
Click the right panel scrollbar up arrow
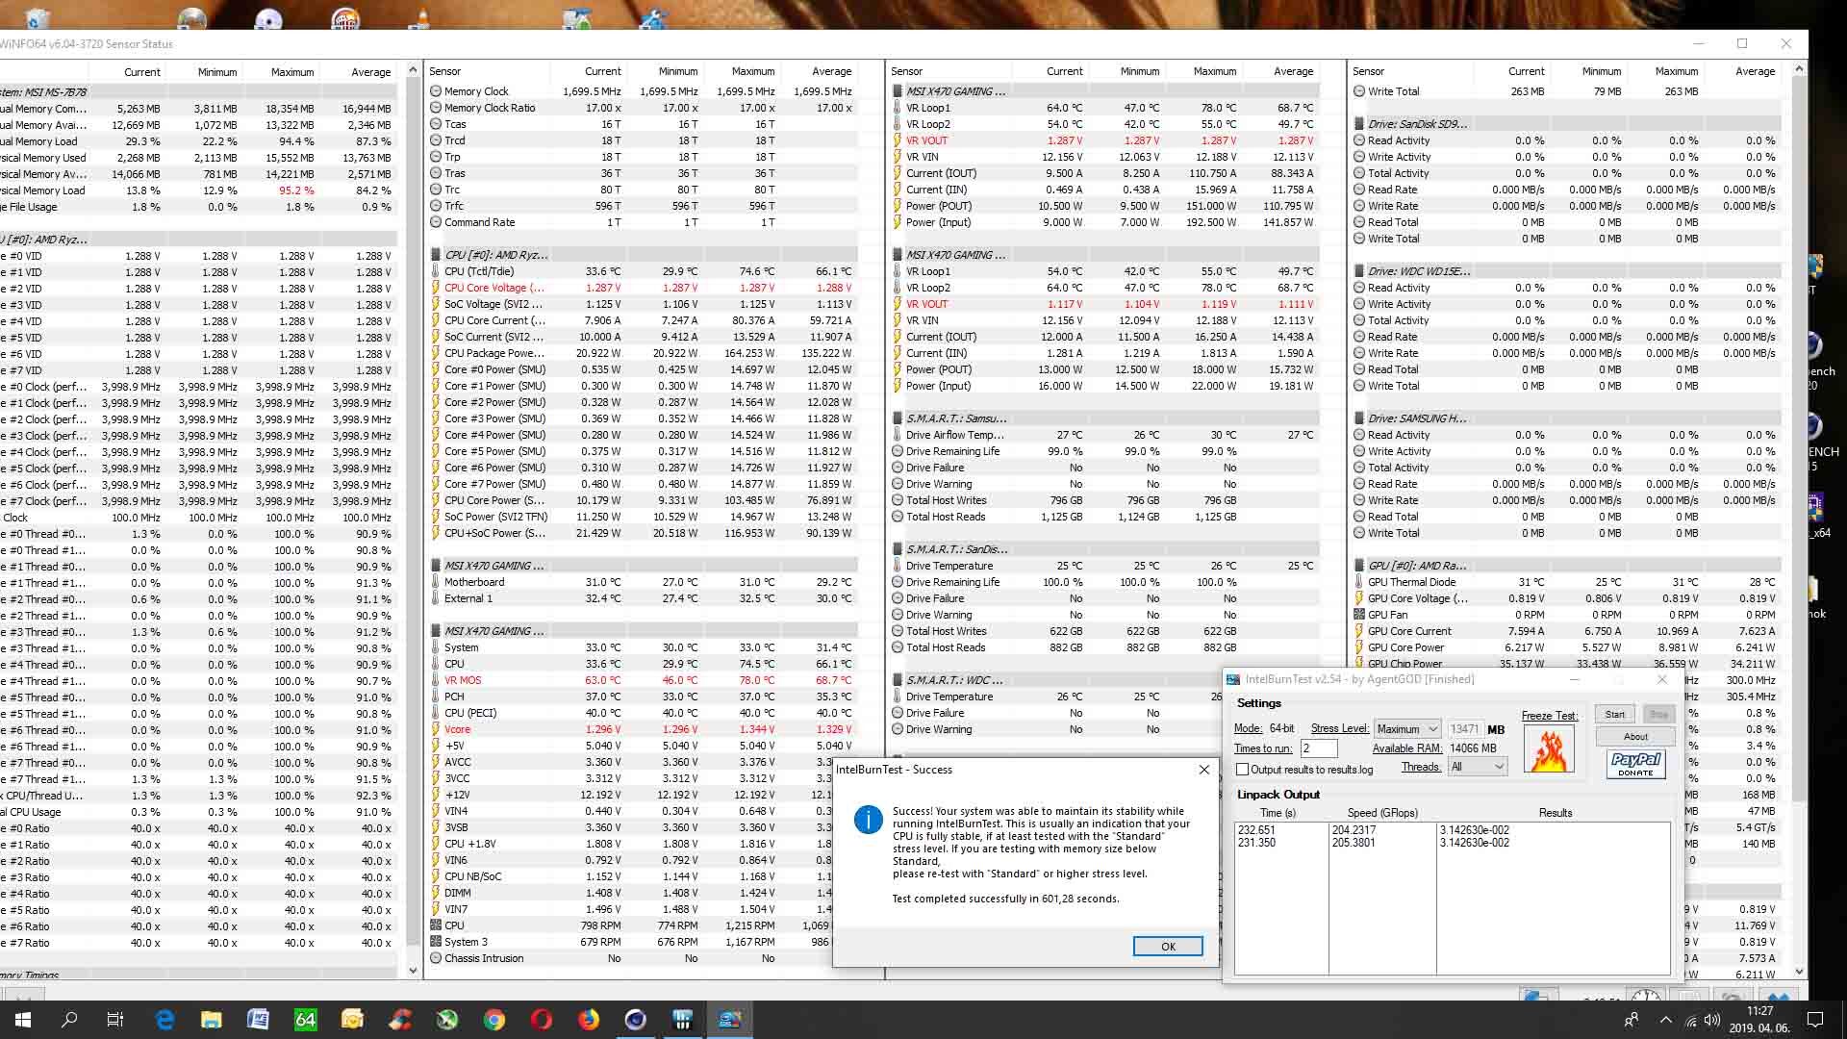click(1799, 69)
